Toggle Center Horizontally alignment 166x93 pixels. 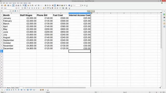[x=34, y=8]
